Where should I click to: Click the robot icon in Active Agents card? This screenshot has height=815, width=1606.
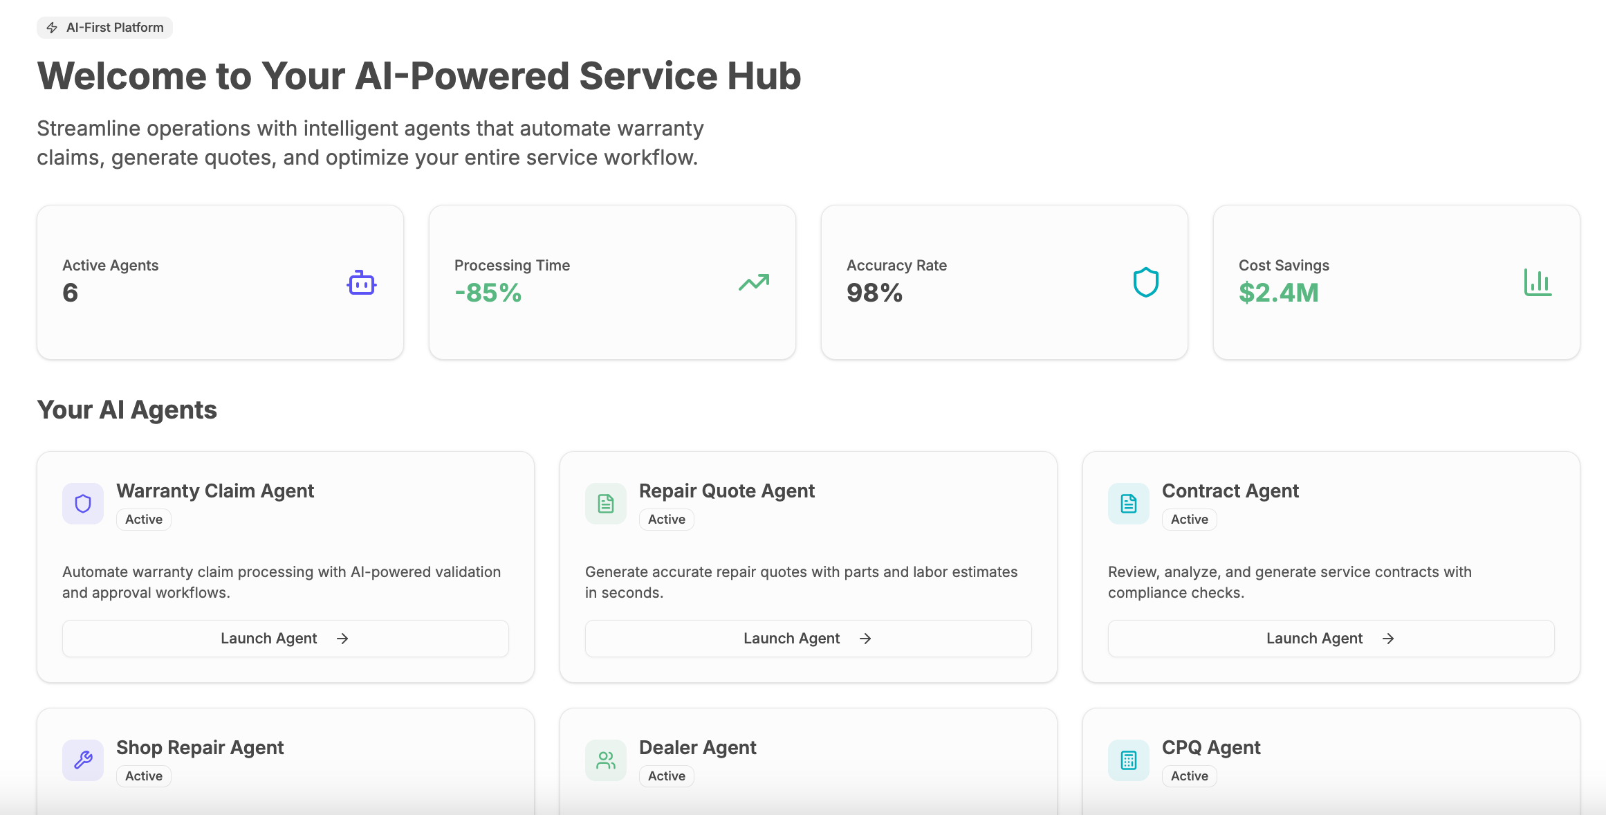[361, 283]
